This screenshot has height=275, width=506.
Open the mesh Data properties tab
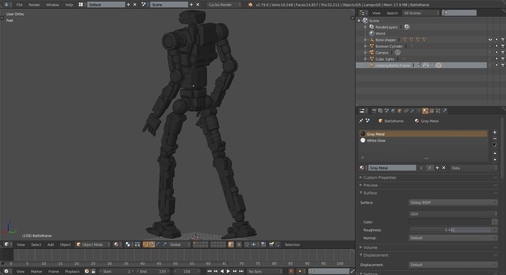tap(419, 111)
